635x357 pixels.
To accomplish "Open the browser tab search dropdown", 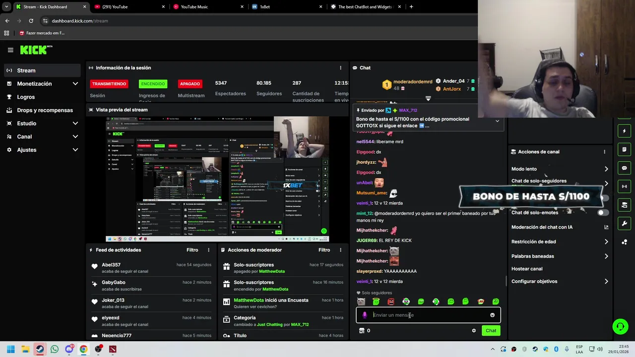I will pos(6,7).
